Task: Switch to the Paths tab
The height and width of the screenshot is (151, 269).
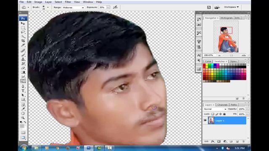Action: 234,104
